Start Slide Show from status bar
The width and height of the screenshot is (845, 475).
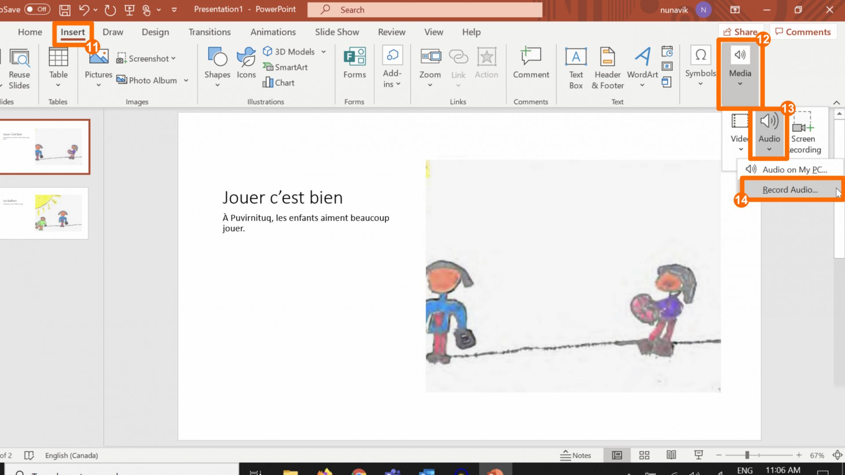[699, 455]
